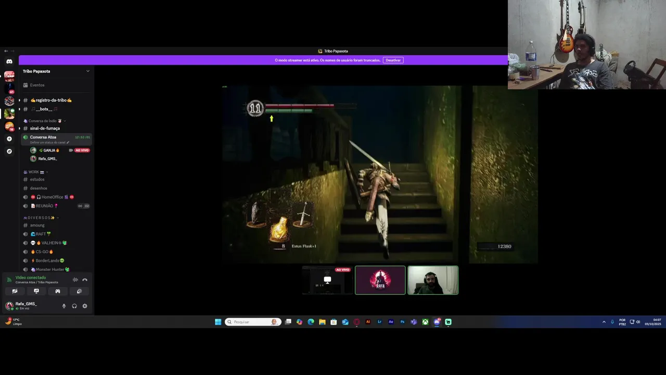
Task: Go back with the navigation arrow
Action: click(x=6, y=51)
